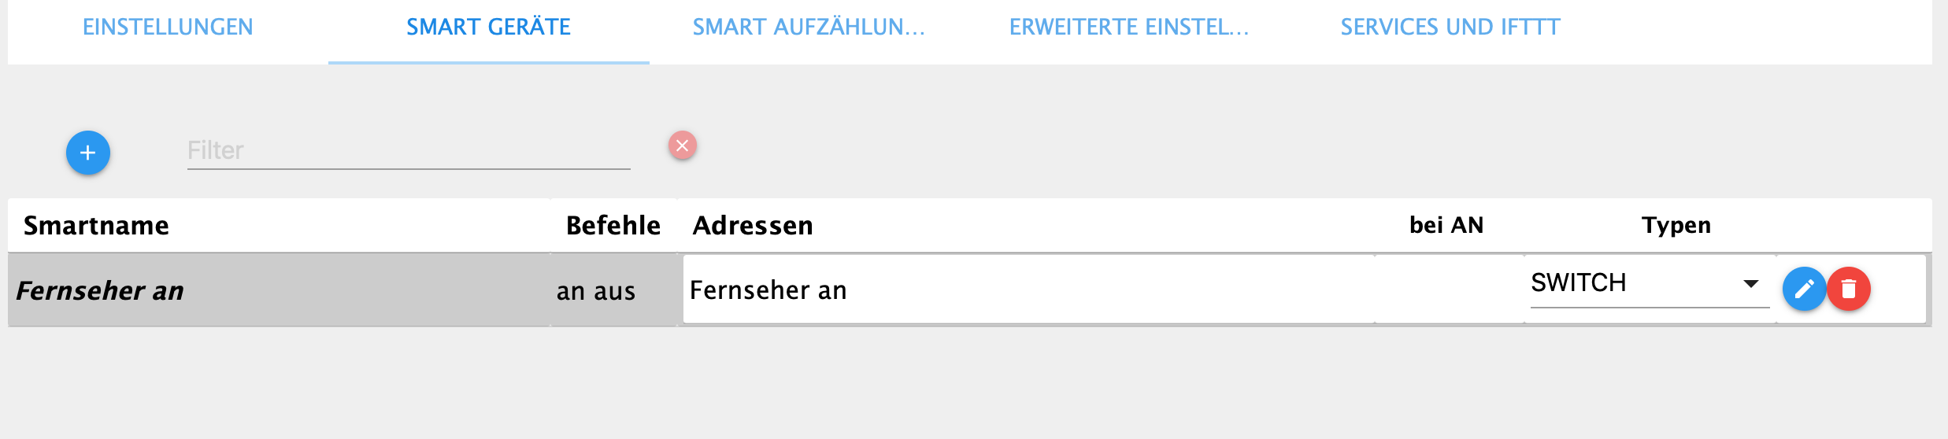Viewport: 1948px width, 439px height.
Task: Clear the filter with the red X icon
Action: (682, 146)
